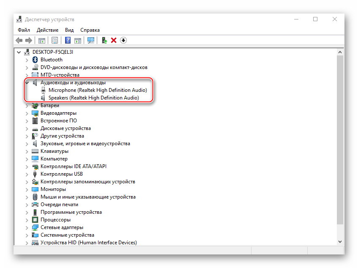Viewport: 358px width, 268px height.
Task: Expand the Bluetooth category
Action: point(27,60)
